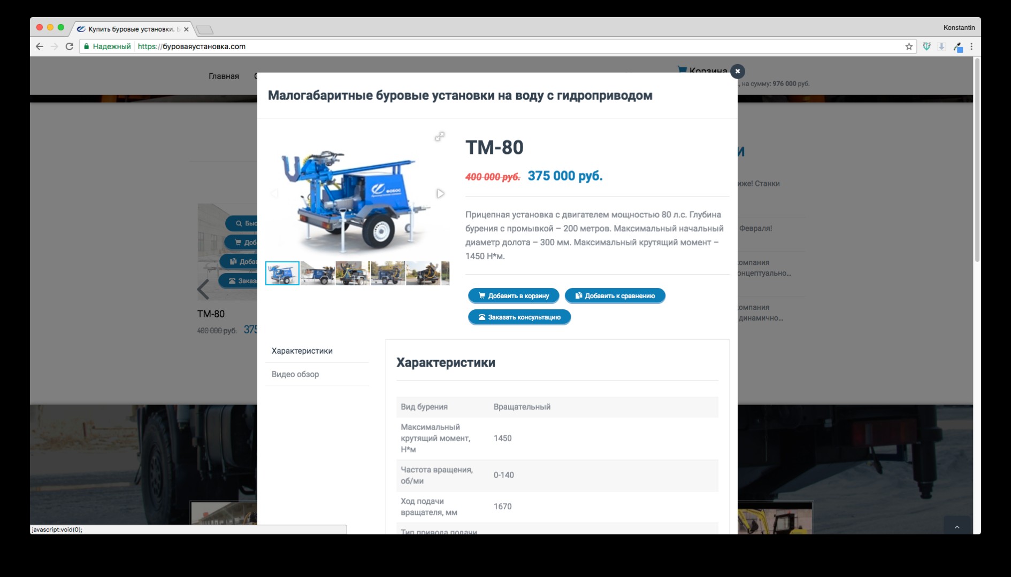Bookmark this page with star icon
Viewport: 1011px width, 577px height.
[909, 46]
